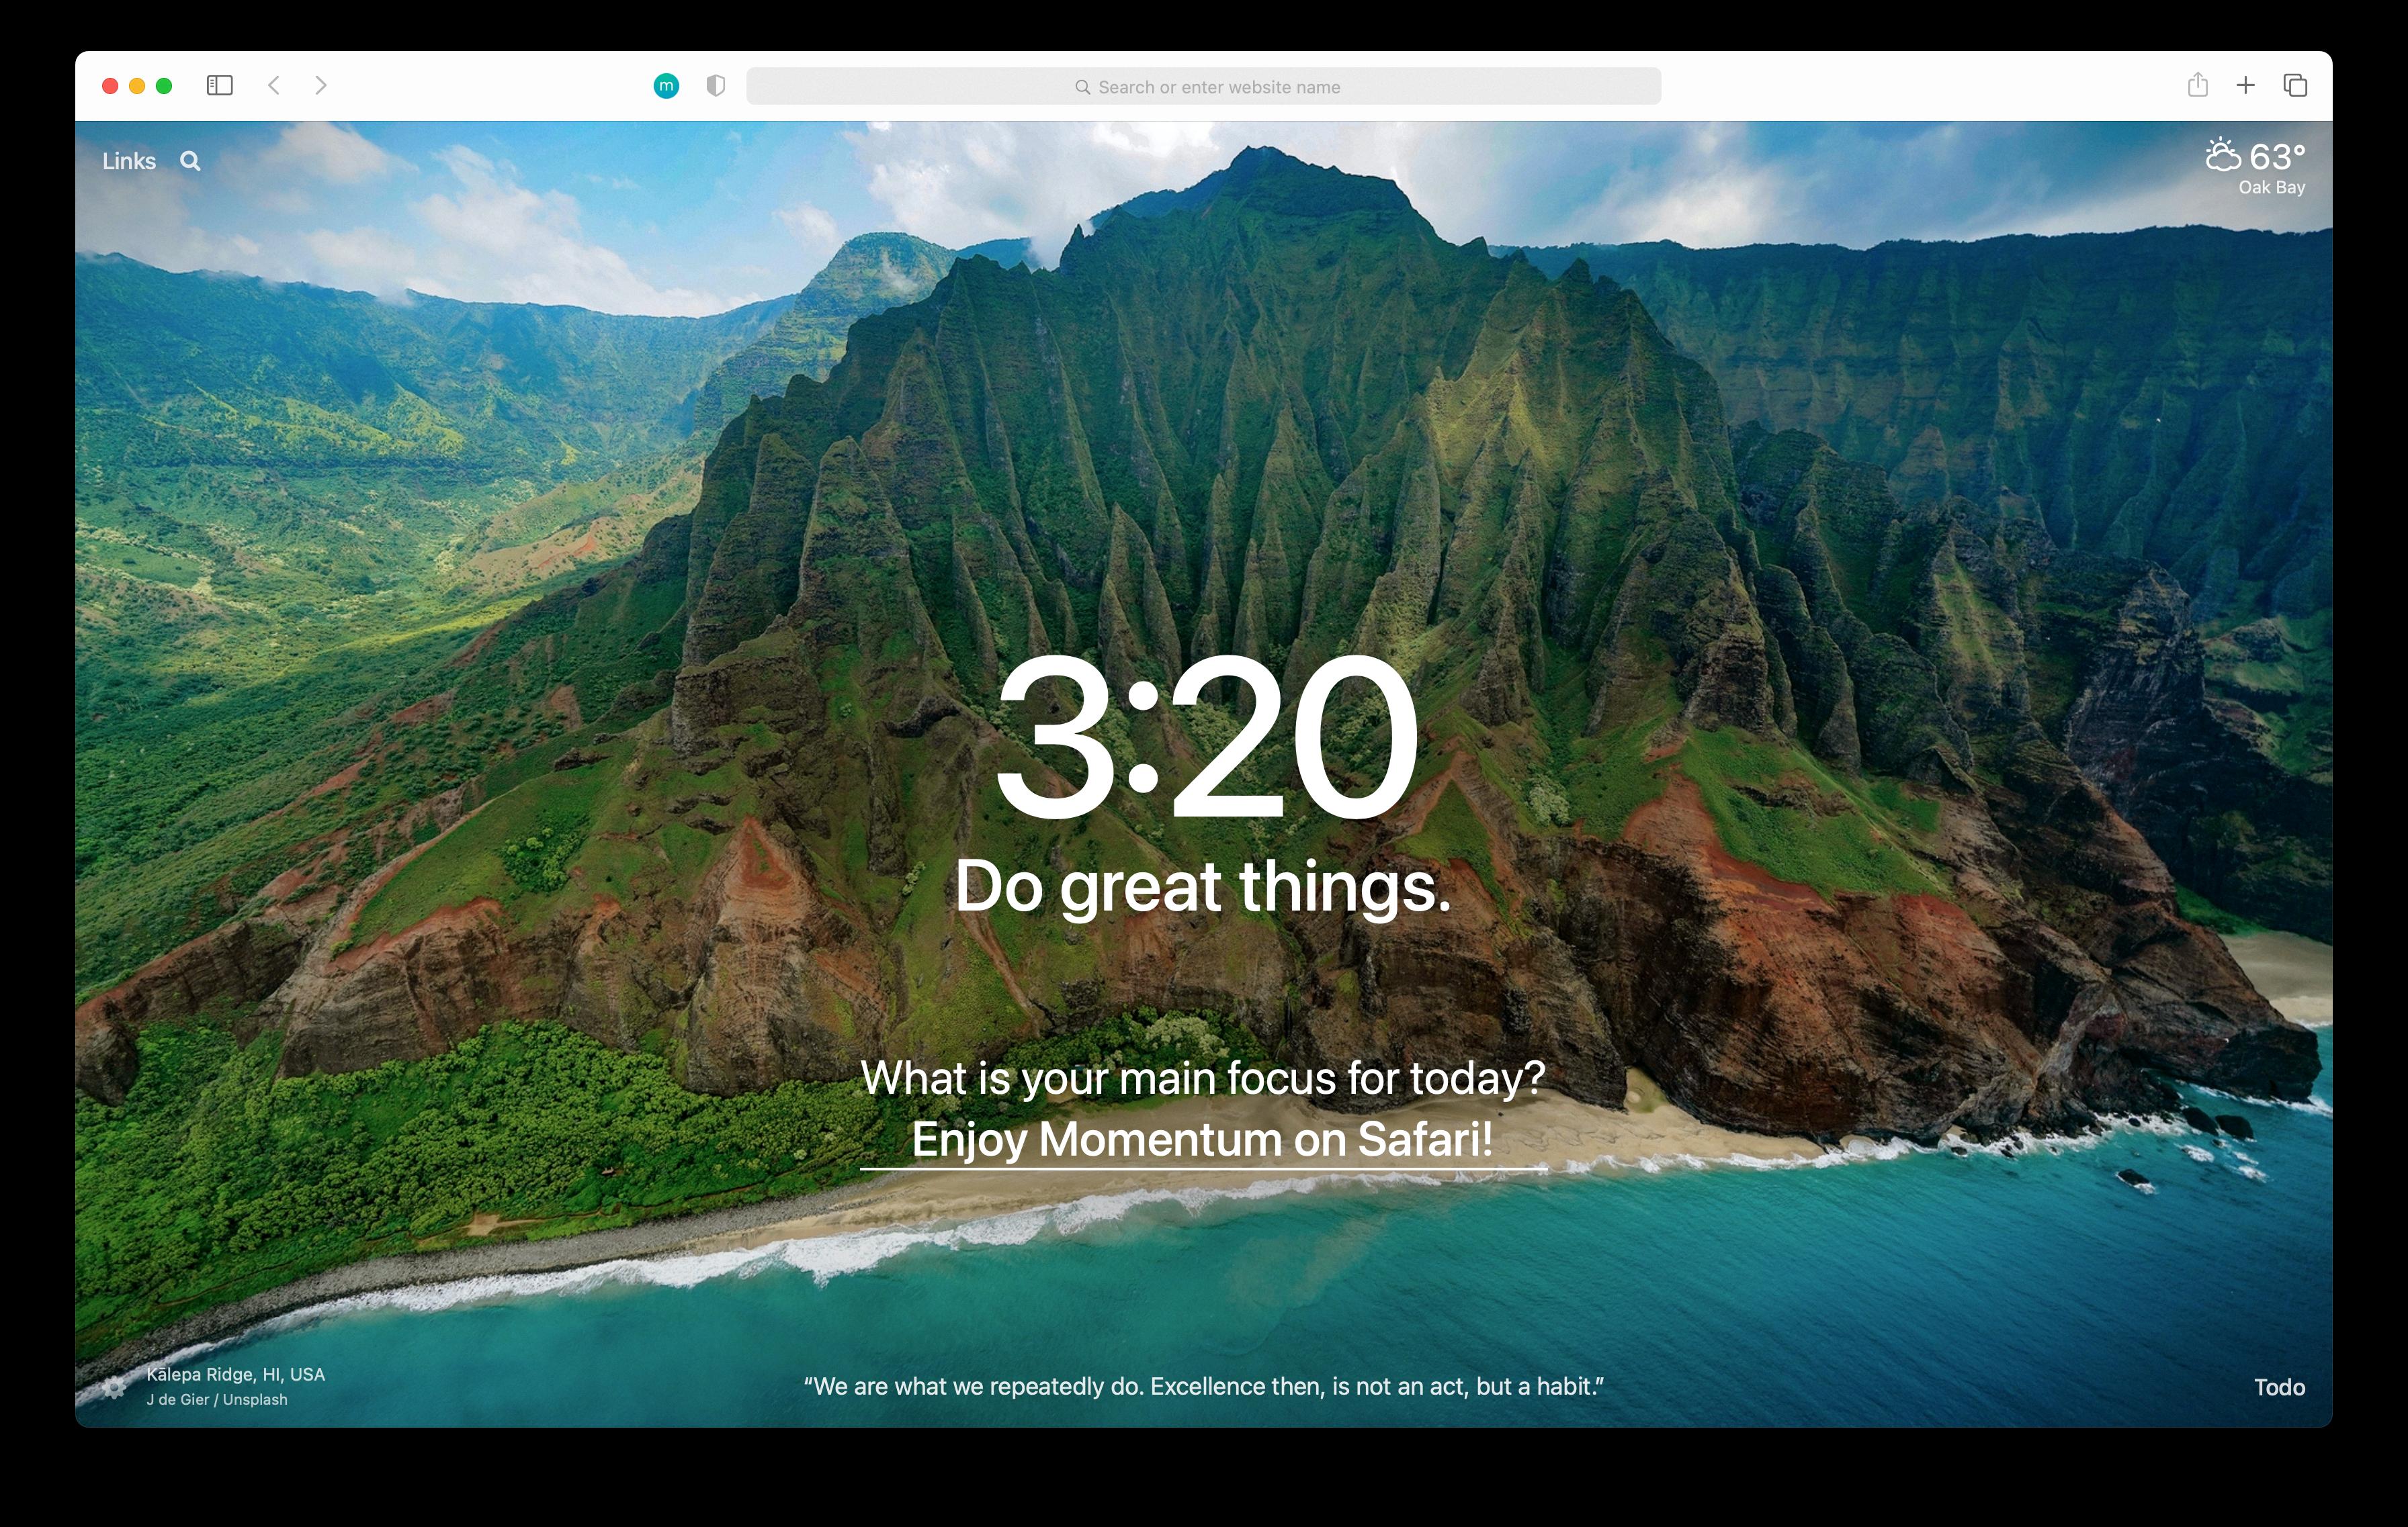The height and width of the screenshot is (1527, 2408).
Task: Go forward with the forward arrow
Action: (x=321, y=86)
